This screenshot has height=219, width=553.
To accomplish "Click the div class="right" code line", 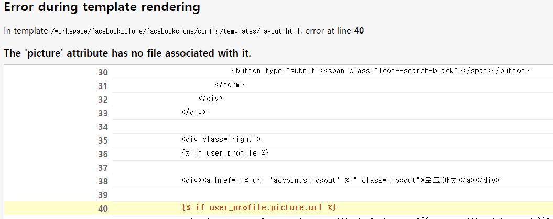I will click(221, 139).
